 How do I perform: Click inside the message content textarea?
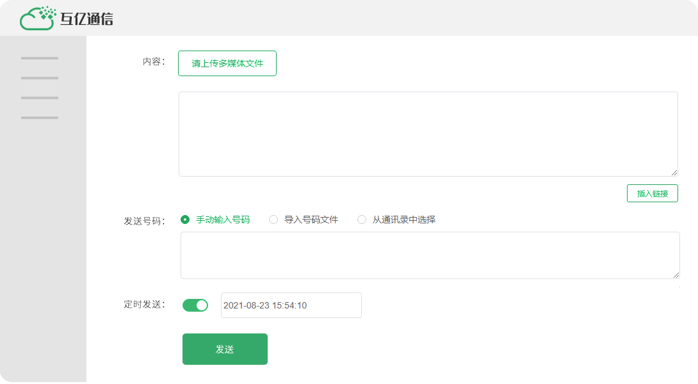tap(428, 133)
